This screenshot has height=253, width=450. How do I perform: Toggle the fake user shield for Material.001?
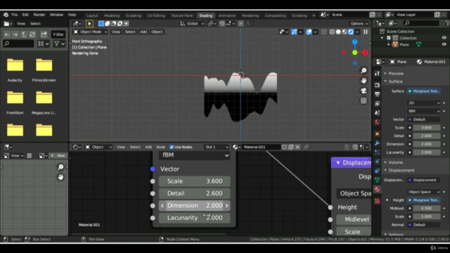pos(284,147)
